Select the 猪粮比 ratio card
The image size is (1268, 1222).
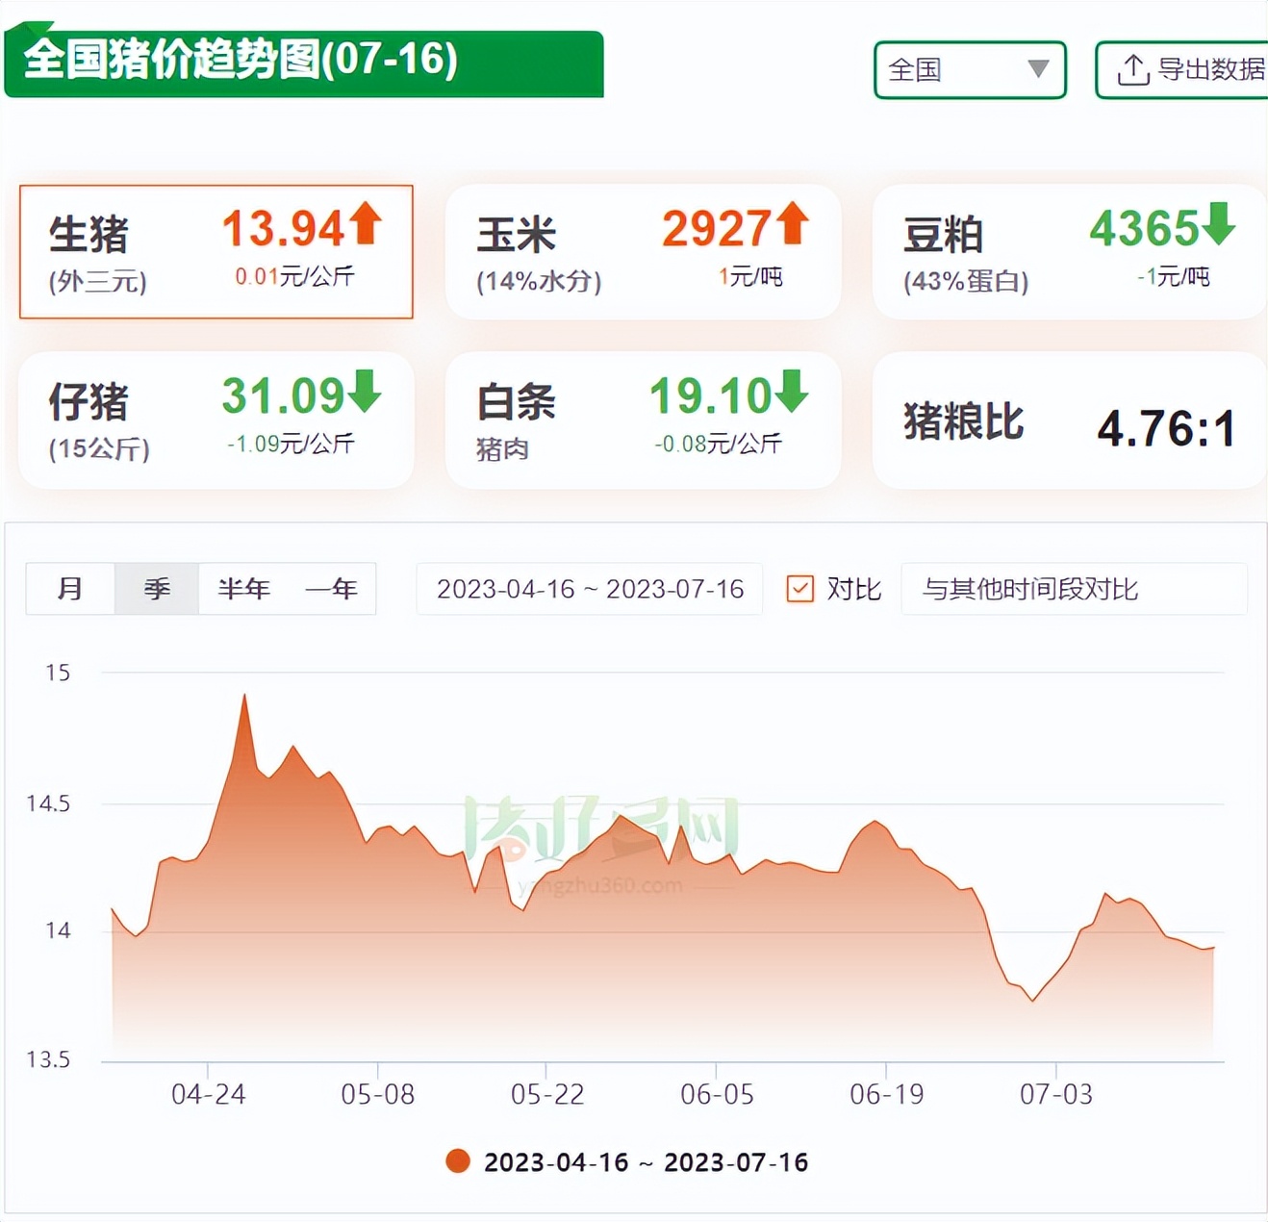[x=1070, y=420]
